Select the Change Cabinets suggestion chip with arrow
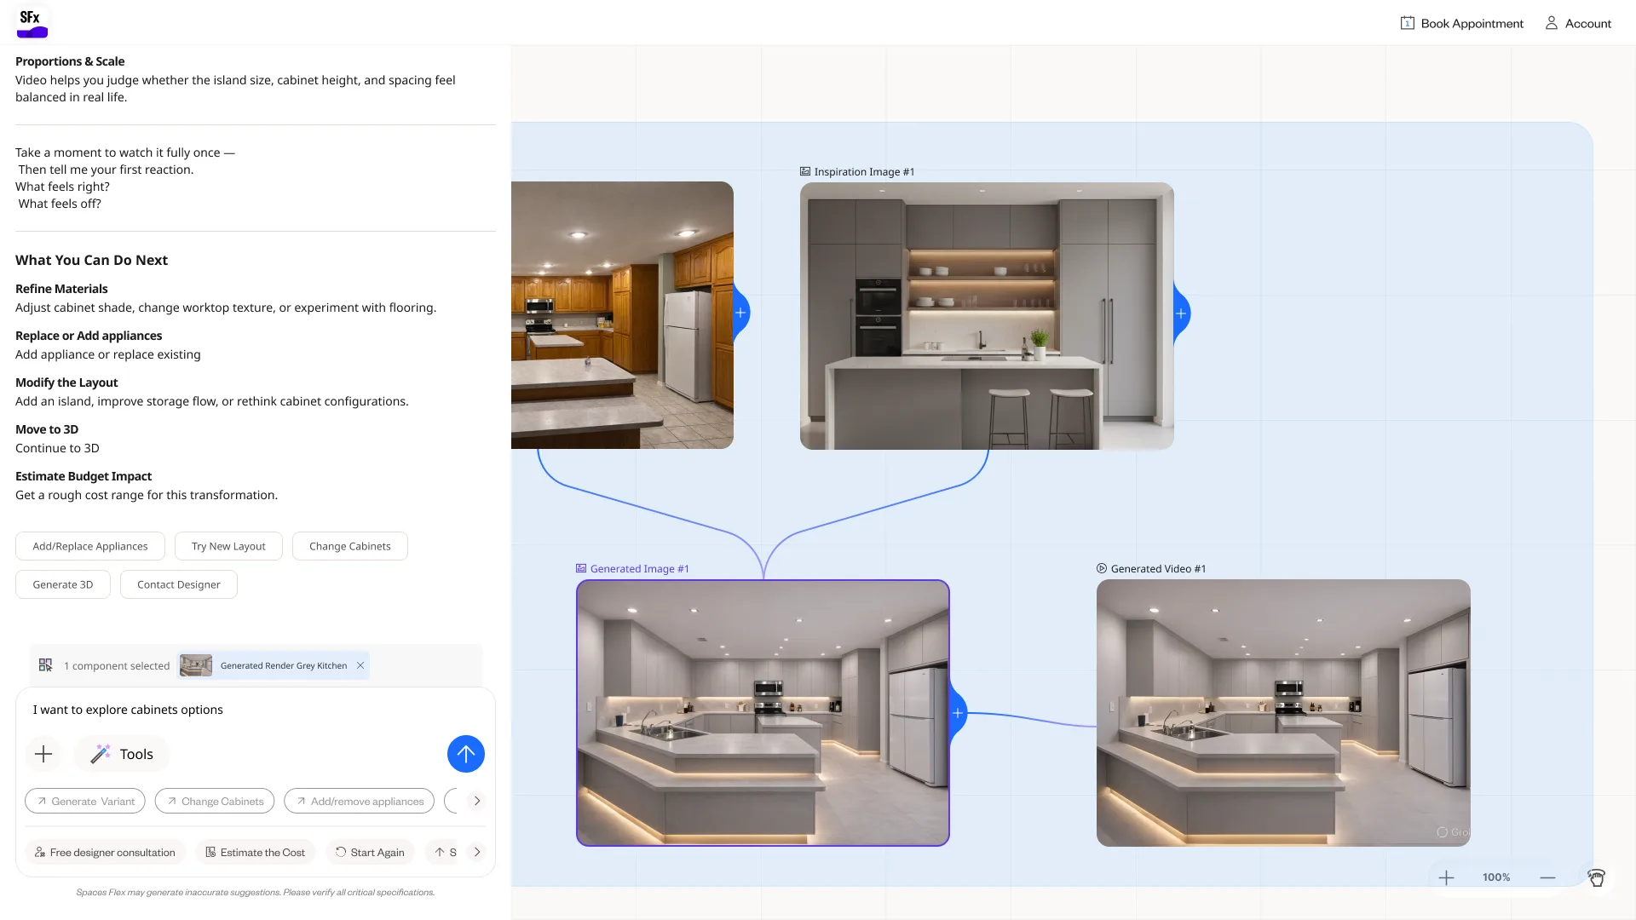Screen dimensions: 1636x920 (x=215, y=802)
